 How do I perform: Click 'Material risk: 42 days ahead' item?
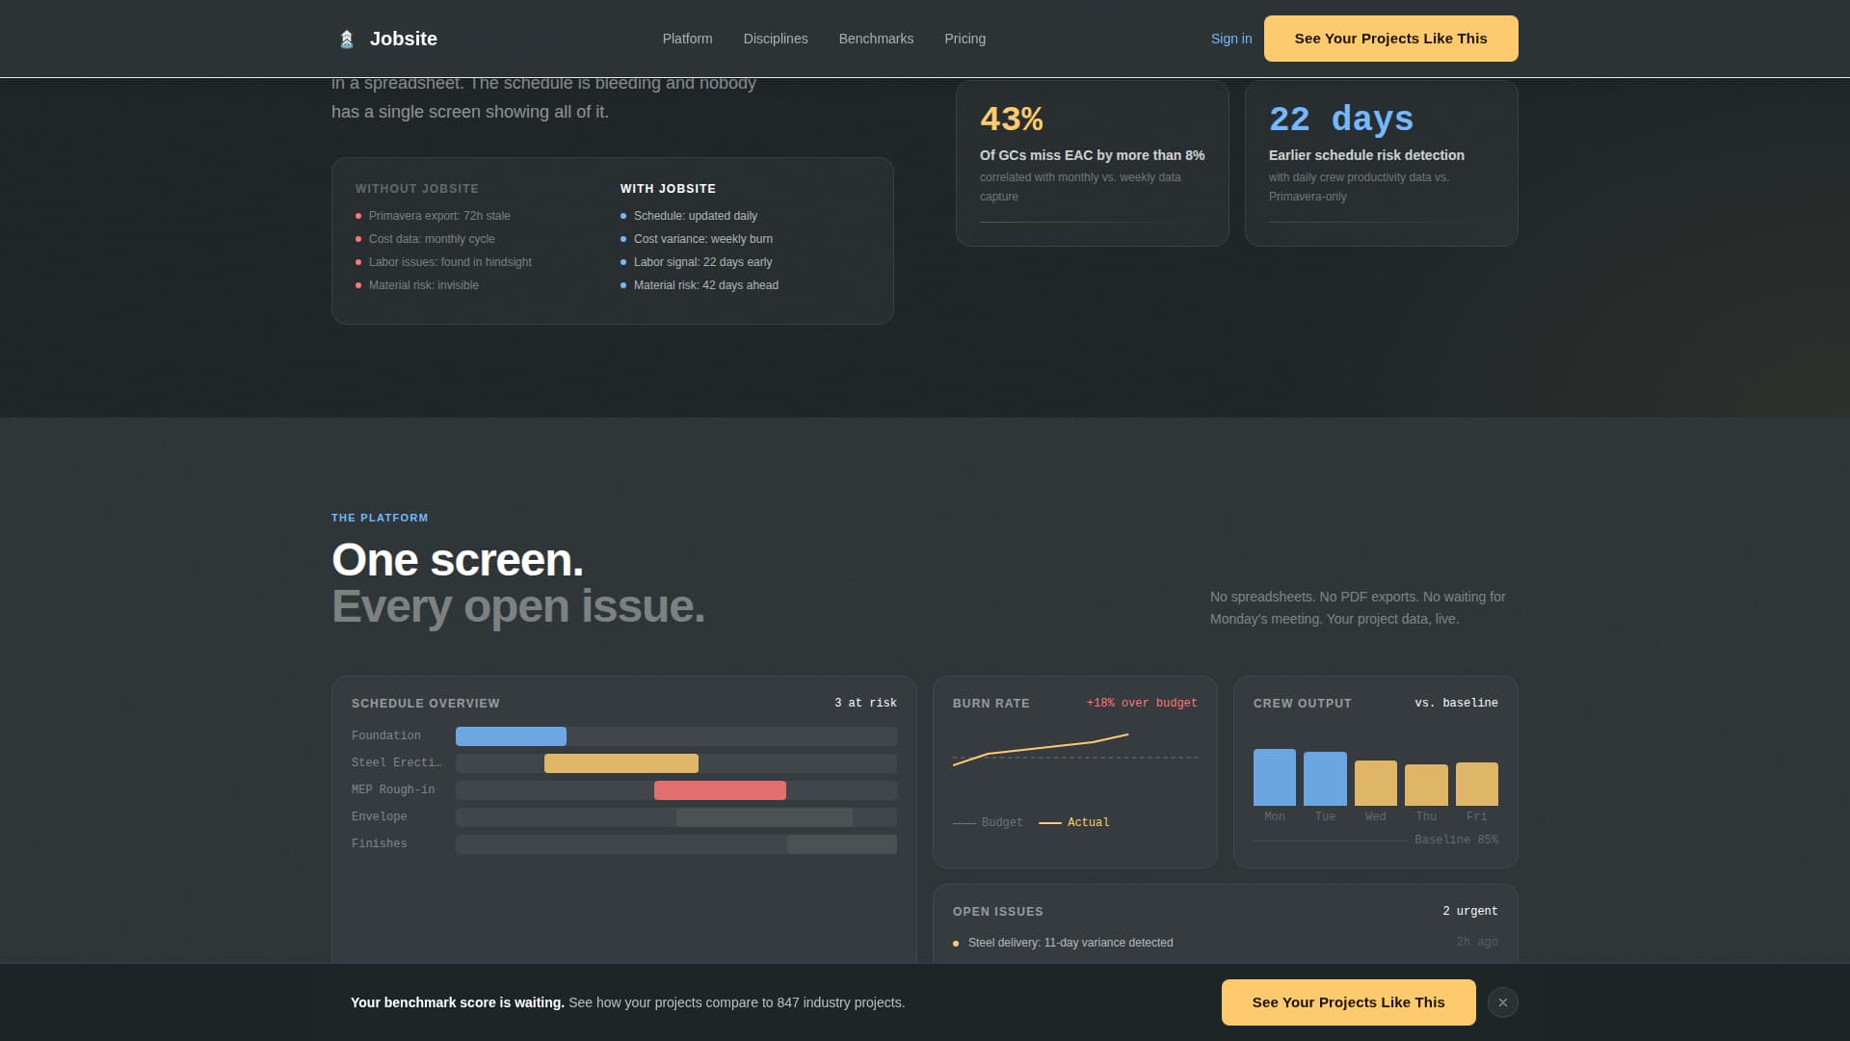pos(706,285)
